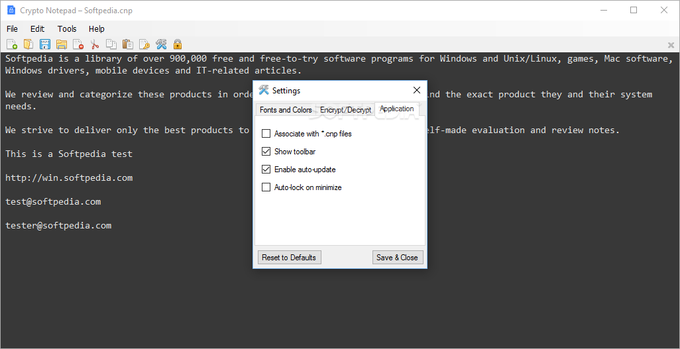
Task: Open the Tools menu
Action: (67, 29)
